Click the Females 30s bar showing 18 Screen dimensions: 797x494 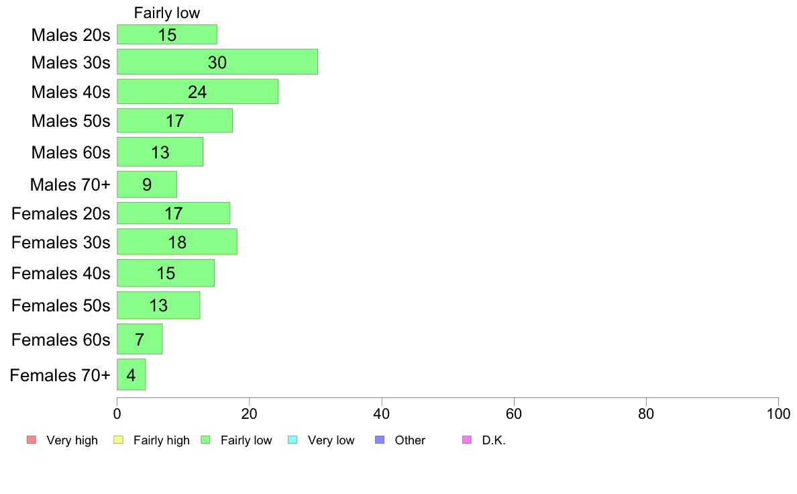(177, 242)
